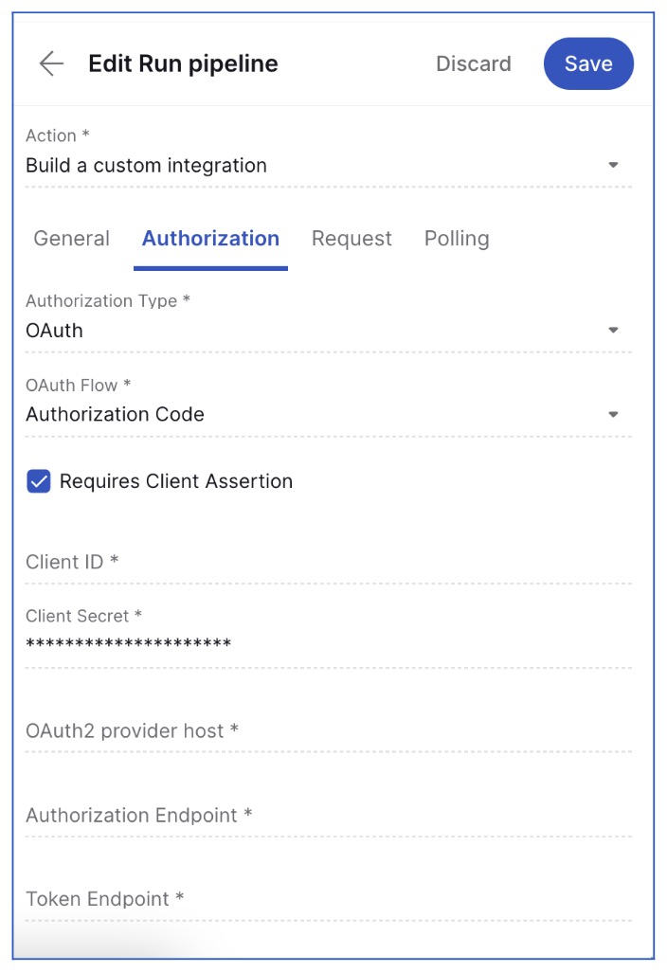Click the Authorization Code flow value
The image size is (667, 972).
115,414
